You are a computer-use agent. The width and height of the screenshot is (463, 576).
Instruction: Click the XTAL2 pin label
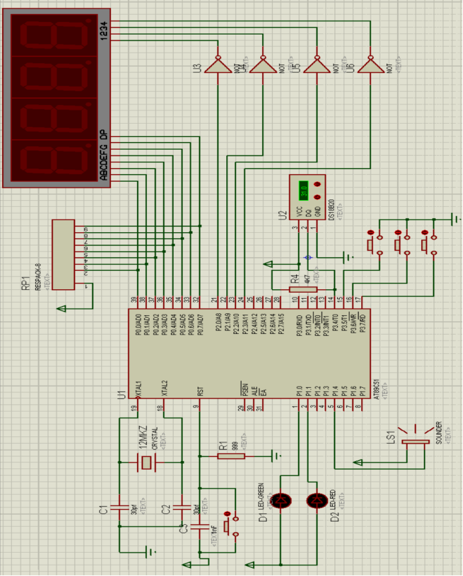(164, 388)
